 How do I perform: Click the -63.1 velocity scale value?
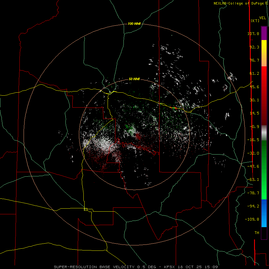pyautogui.click(x=253, y=180)
